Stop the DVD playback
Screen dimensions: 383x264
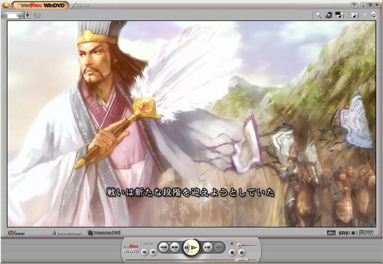pos(232,252)
